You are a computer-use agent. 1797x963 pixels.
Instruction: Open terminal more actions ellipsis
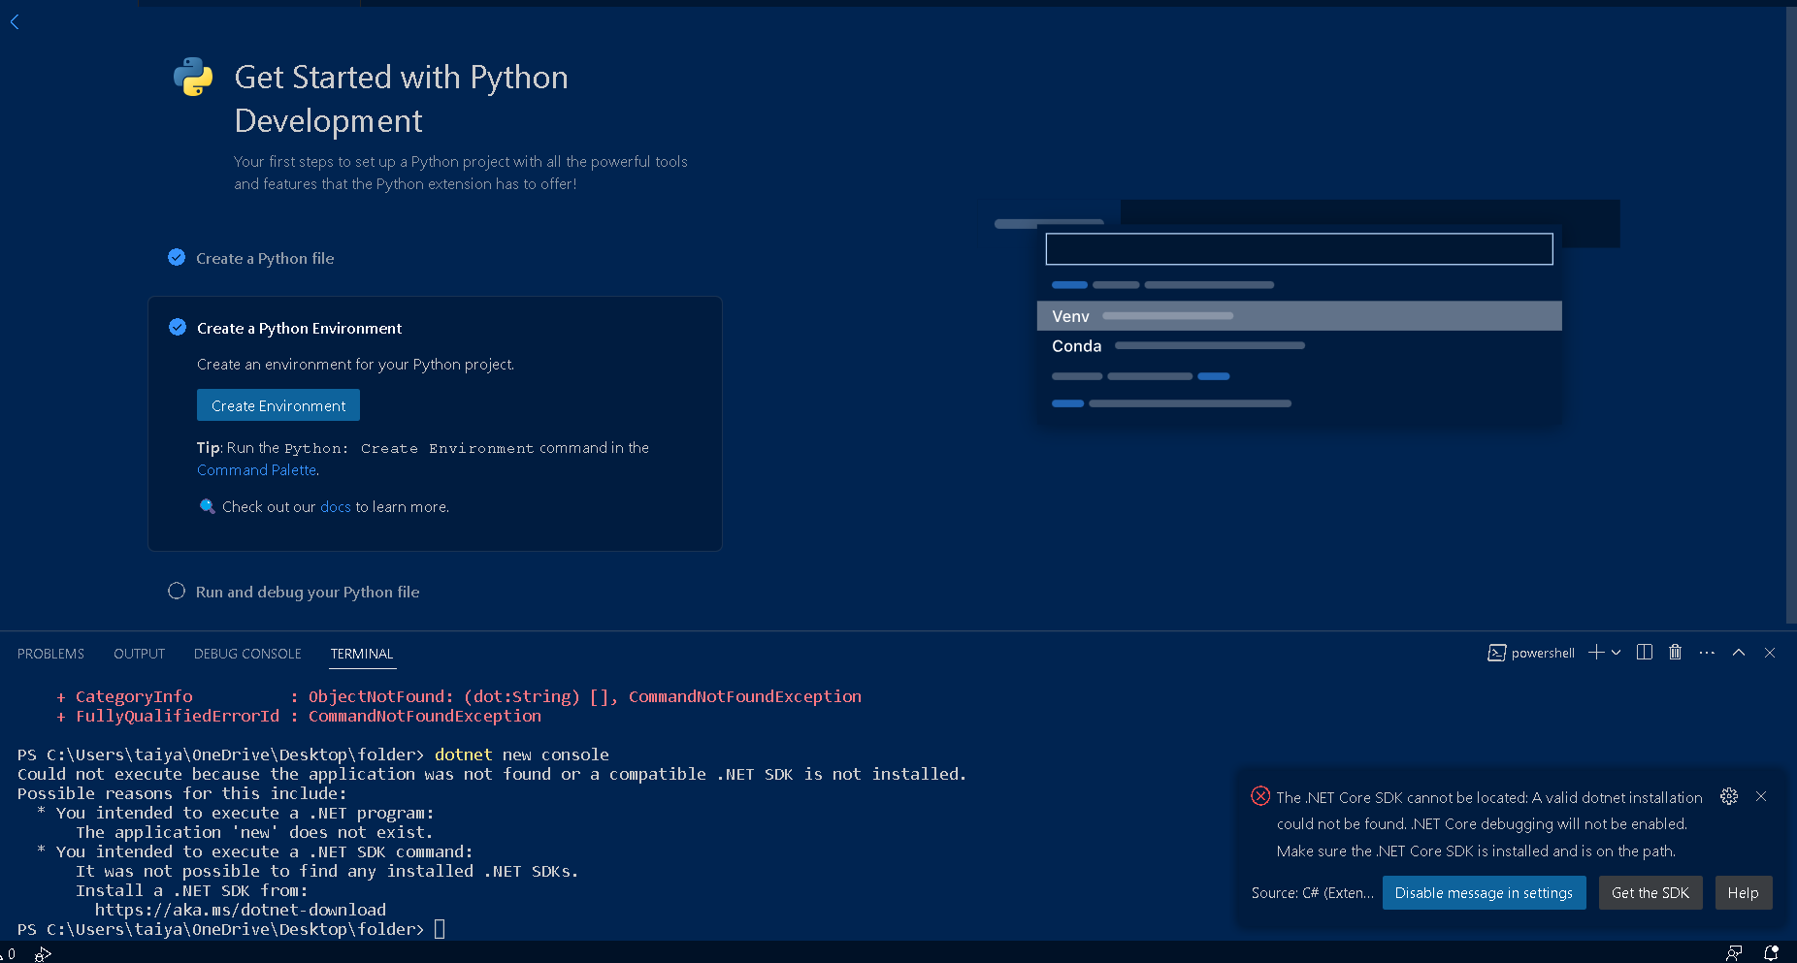point(1706,653)
